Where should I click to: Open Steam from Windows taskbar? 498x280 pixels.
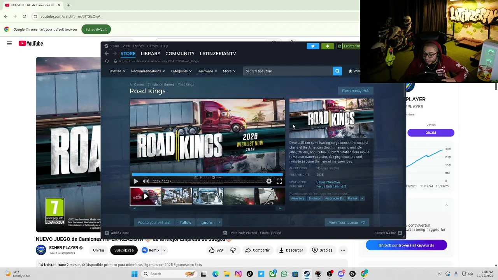pos(307,274)
